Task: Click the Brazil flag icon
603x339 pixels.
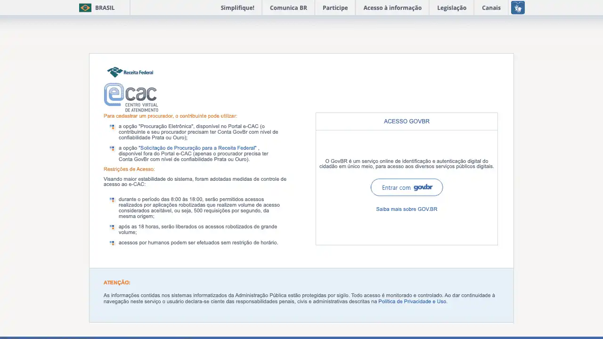Action: [85, 8]
